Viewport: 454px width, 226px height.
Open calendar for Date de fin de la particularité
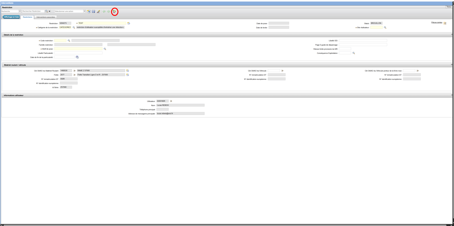pos(77,57)
